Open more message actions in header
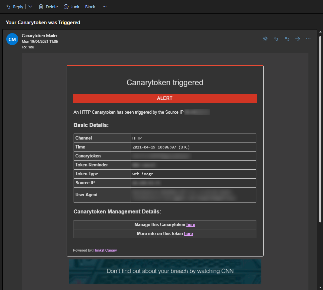The height and width of the screenshot is (290, 323). click(x=308, y=39)
